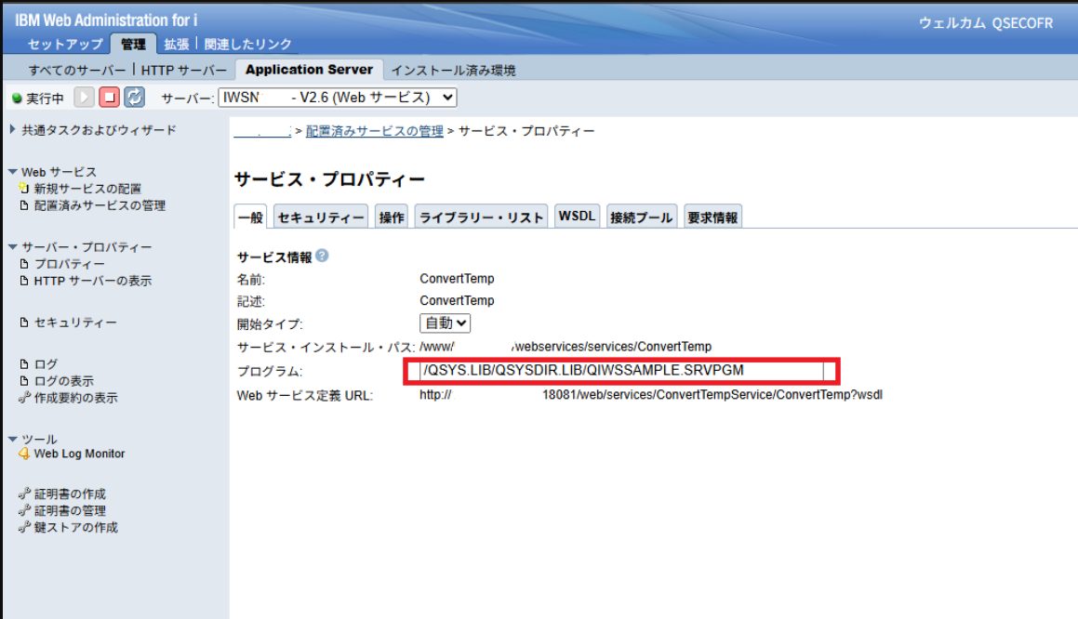Image resolution: width=1078 pixels, height=619 pixels.
Task: Select the 一般 properties tab
Action: tap(250, 217)
